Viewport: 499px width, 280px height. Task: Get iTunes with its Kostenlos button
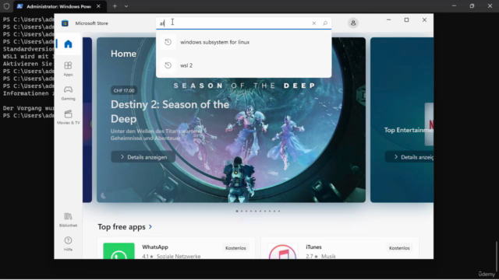point(399,248)
